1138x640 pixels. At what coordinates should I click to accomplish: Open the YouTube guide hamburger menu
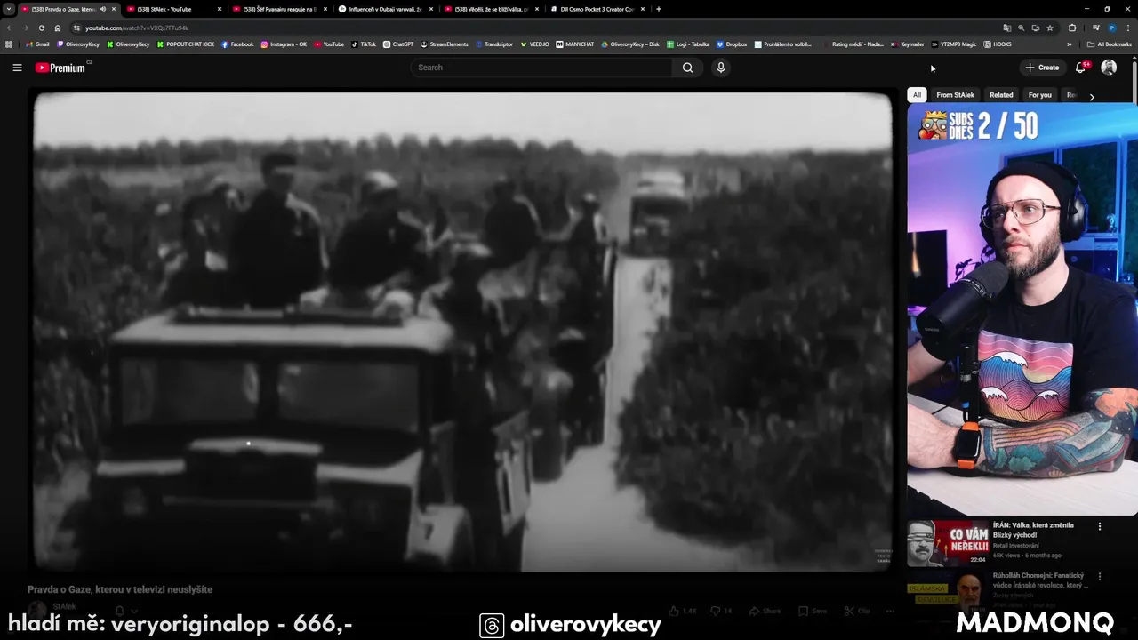coord(17,68)
